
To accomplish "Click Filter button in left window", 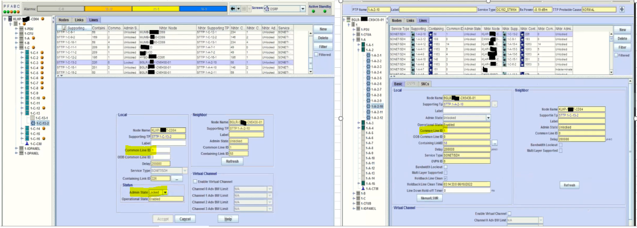I will point(323,47).
